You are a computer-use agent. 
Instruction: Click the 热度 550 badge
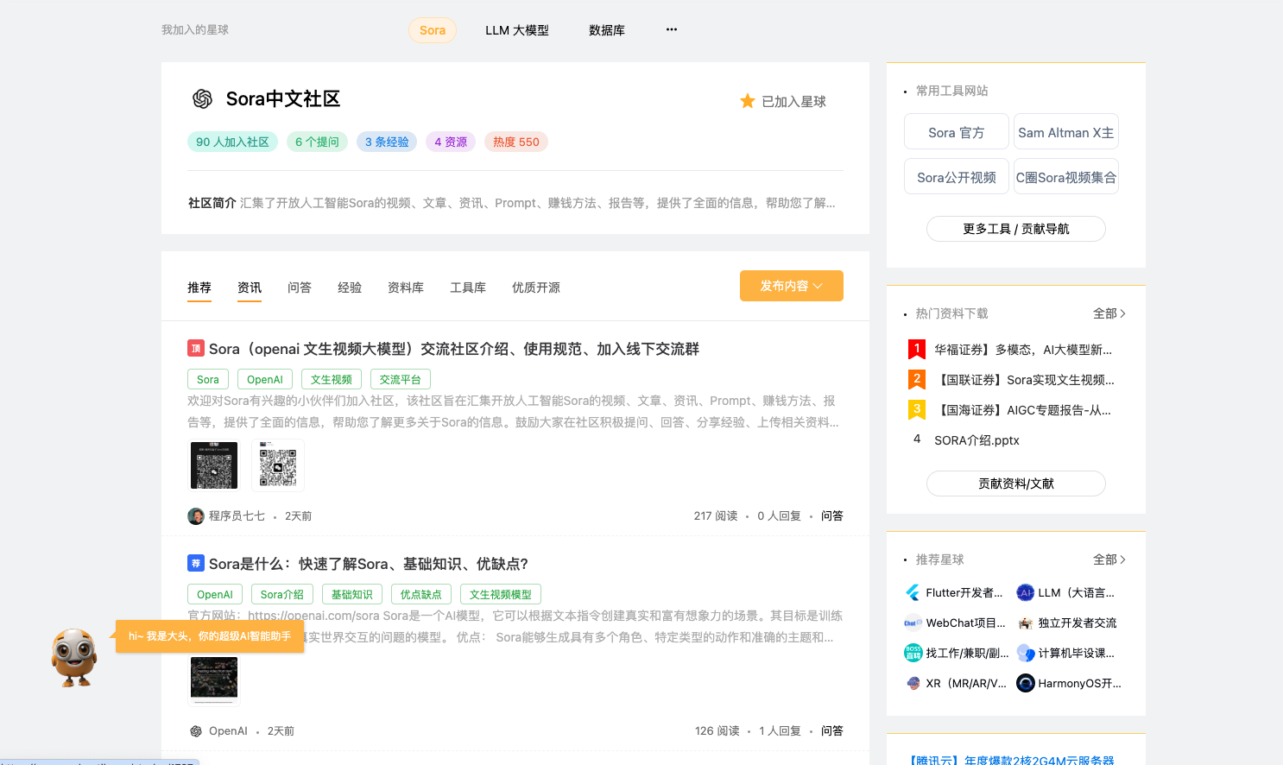tap(516, 142)
